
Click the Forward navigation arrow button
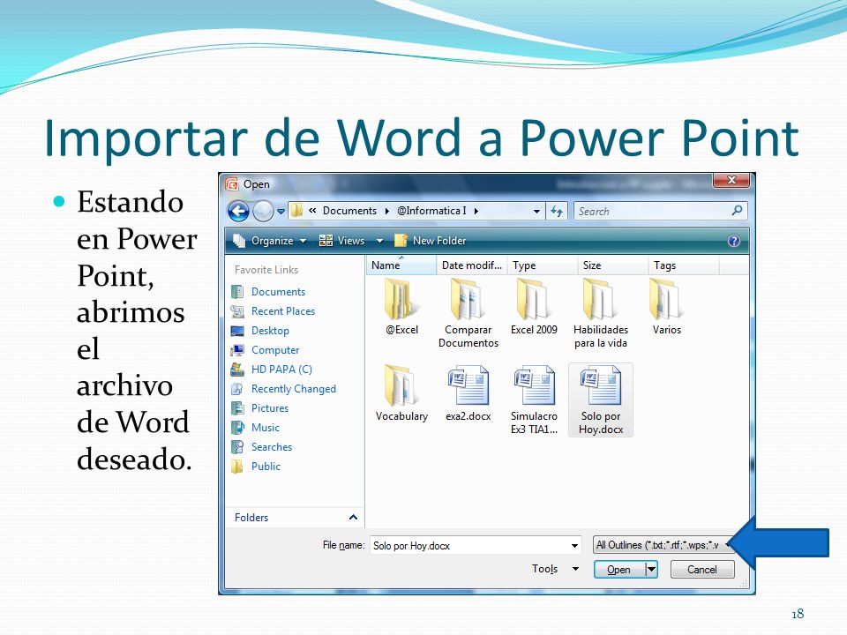pyautogui.click(x=263, y=211)
